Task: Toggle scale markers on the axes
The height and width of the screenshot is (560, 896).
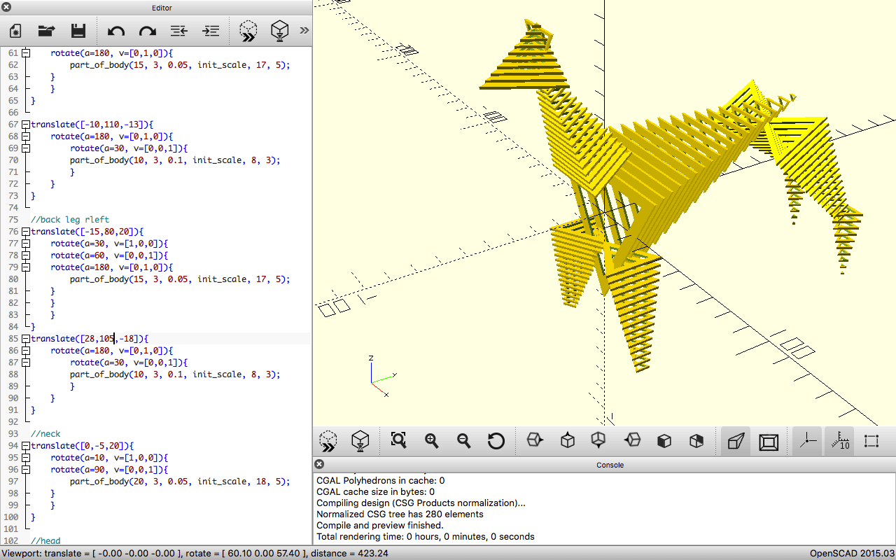Action: (x=839, y=441)
